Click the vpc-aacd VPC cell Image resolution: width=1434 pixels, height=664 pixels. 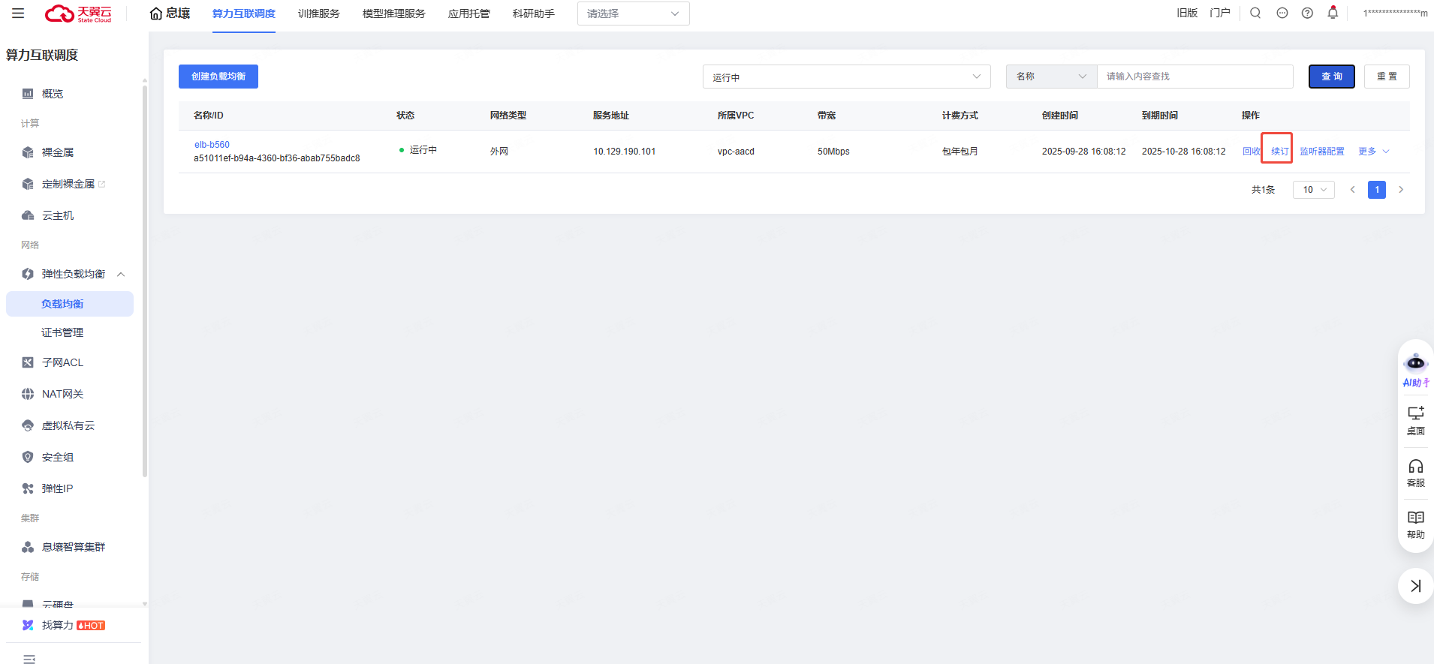point(736,152)
